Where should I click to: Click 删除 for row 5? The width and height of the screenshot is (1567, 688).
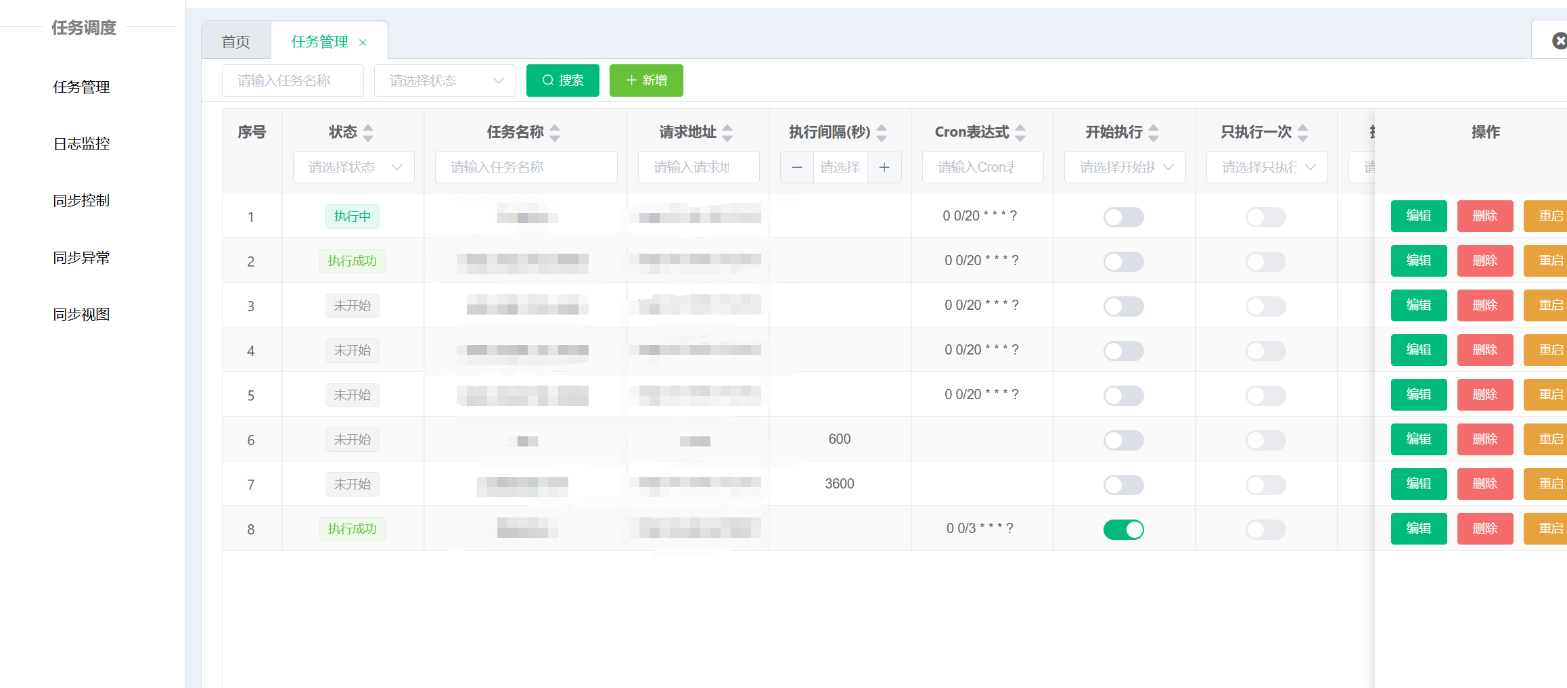tap(1485, 395)
